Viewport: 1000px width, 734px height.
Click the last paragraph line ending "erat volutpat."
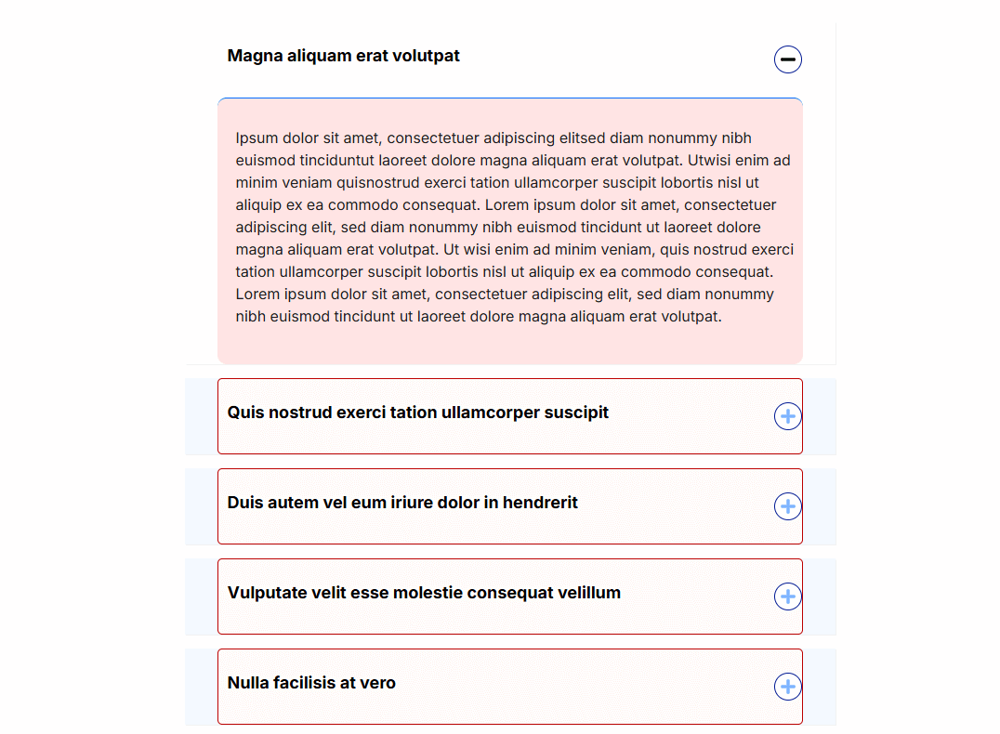[x=479, y=317]
